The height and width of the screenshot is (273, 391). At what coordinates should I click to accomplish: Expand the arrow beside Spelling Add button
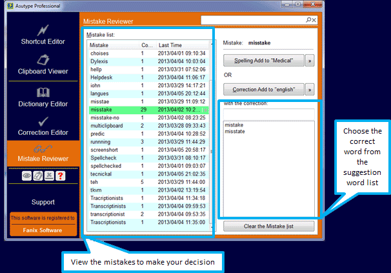click(x=309, y=61)
